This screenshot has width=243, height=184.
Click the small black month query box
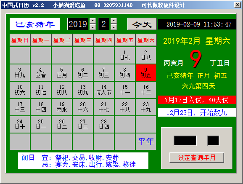(213, 141)
